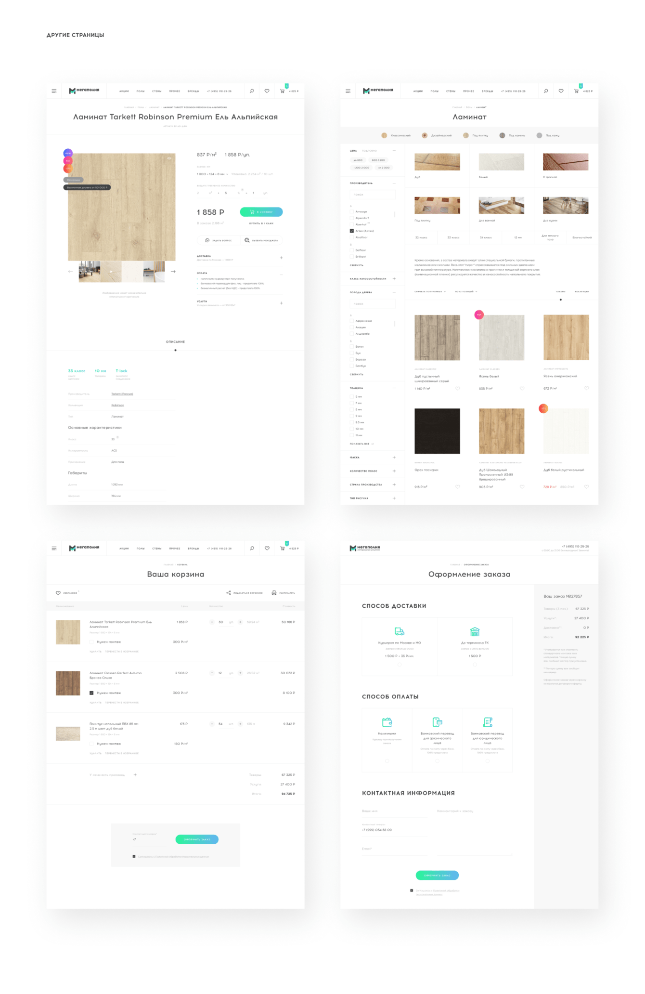The height and width of the screenshot is (994, 645).
Task: Check the '5 мм' thickness checkbox
Action: point(351,397)
